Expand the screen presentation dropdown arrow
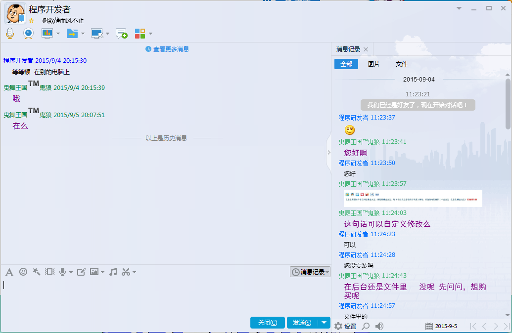This screenshot has width=512, height=333. (x=58, y=34)
